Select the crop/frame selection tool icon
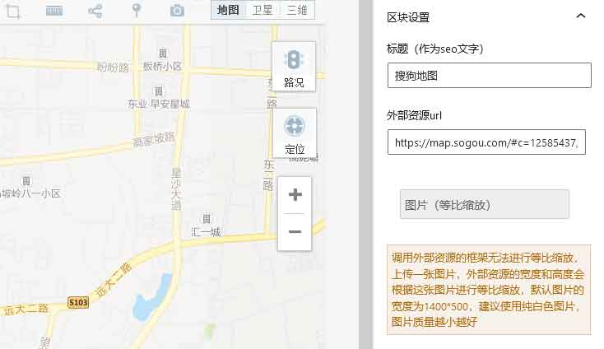The width and height of the screenshot is (604, 349). click(x=12, y=11)
